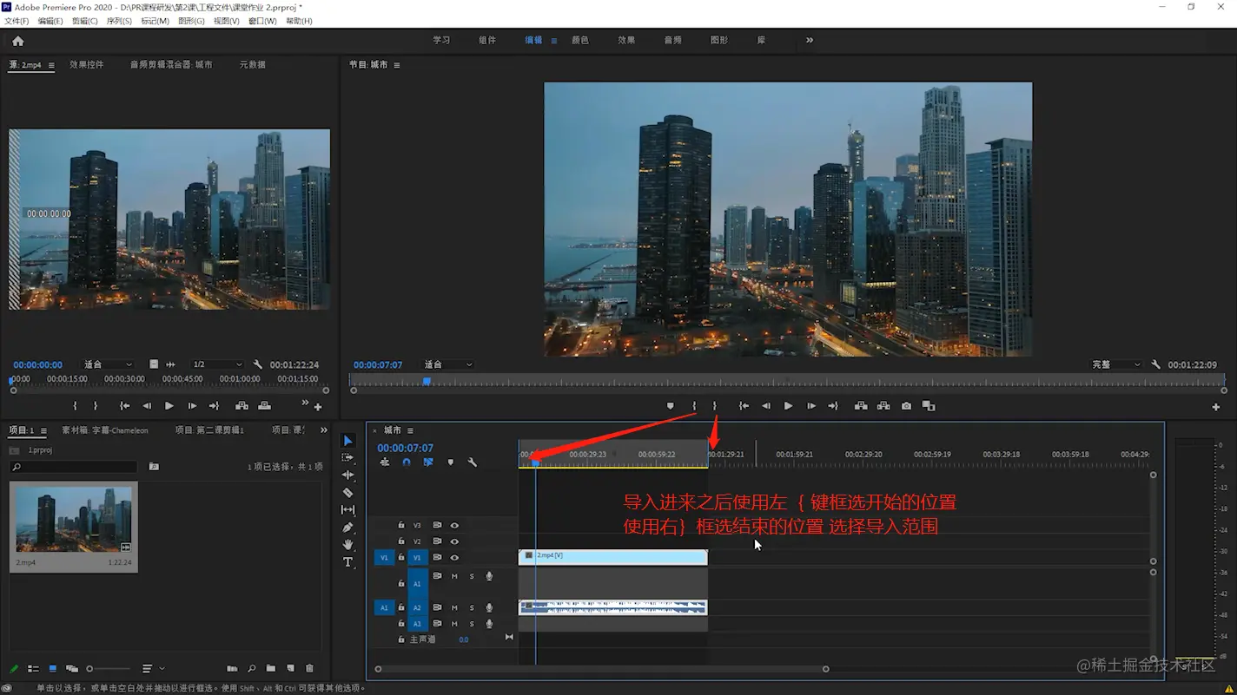
Task: Open Program monitor zoom dropdown 适合
Action: 448,365
